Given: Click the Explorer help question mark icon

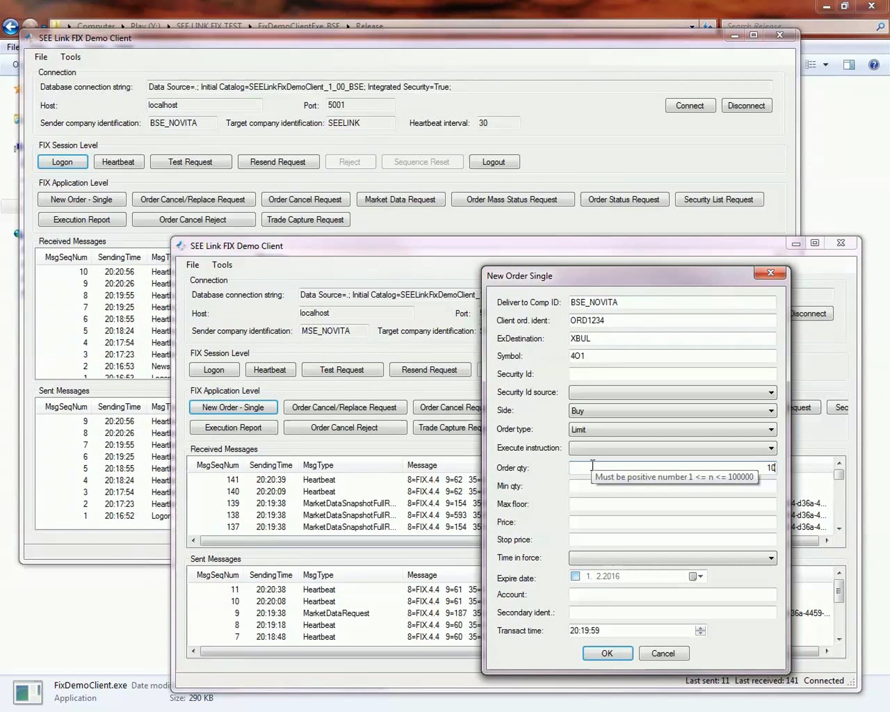Looking at the screenshot, I should (873, 65).
